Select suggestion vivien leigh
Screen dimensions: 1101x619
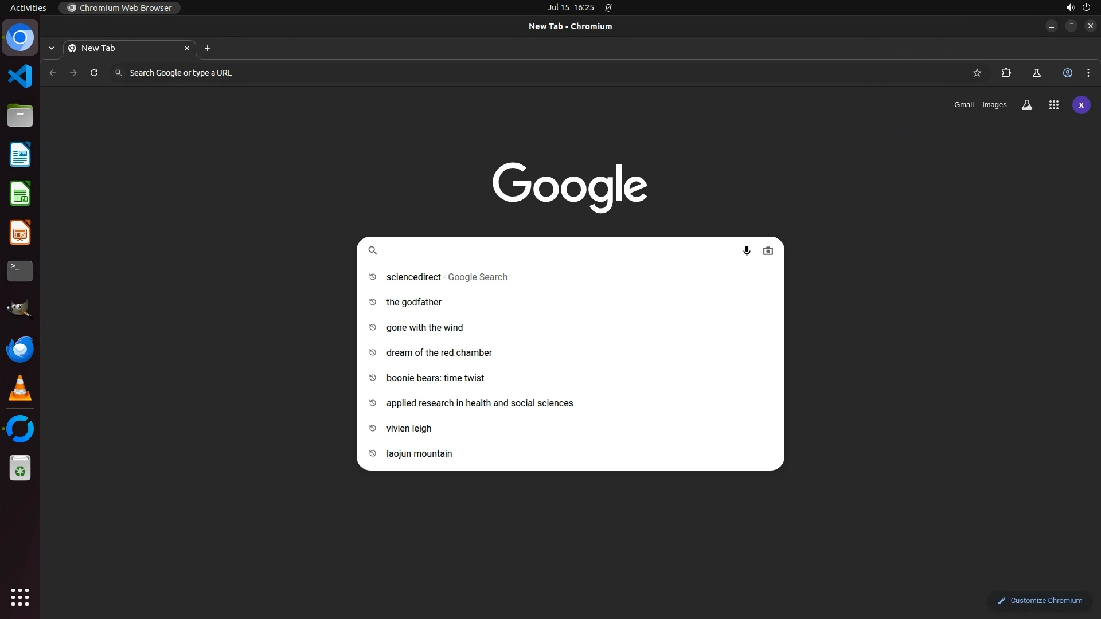click(x=570, y=428)
